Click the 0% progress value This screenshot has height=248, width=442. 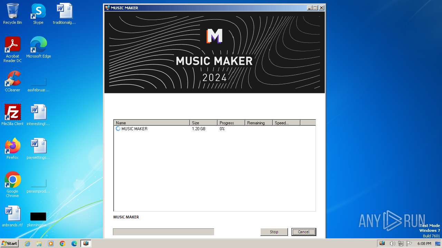click(x=222, y=129)
